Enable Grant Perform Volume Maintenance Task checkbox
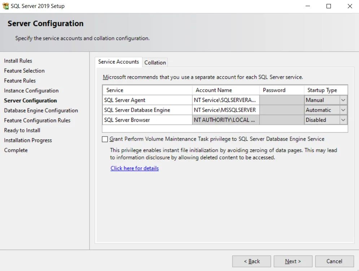Screen dimensions: 359x271 [105, 139]
